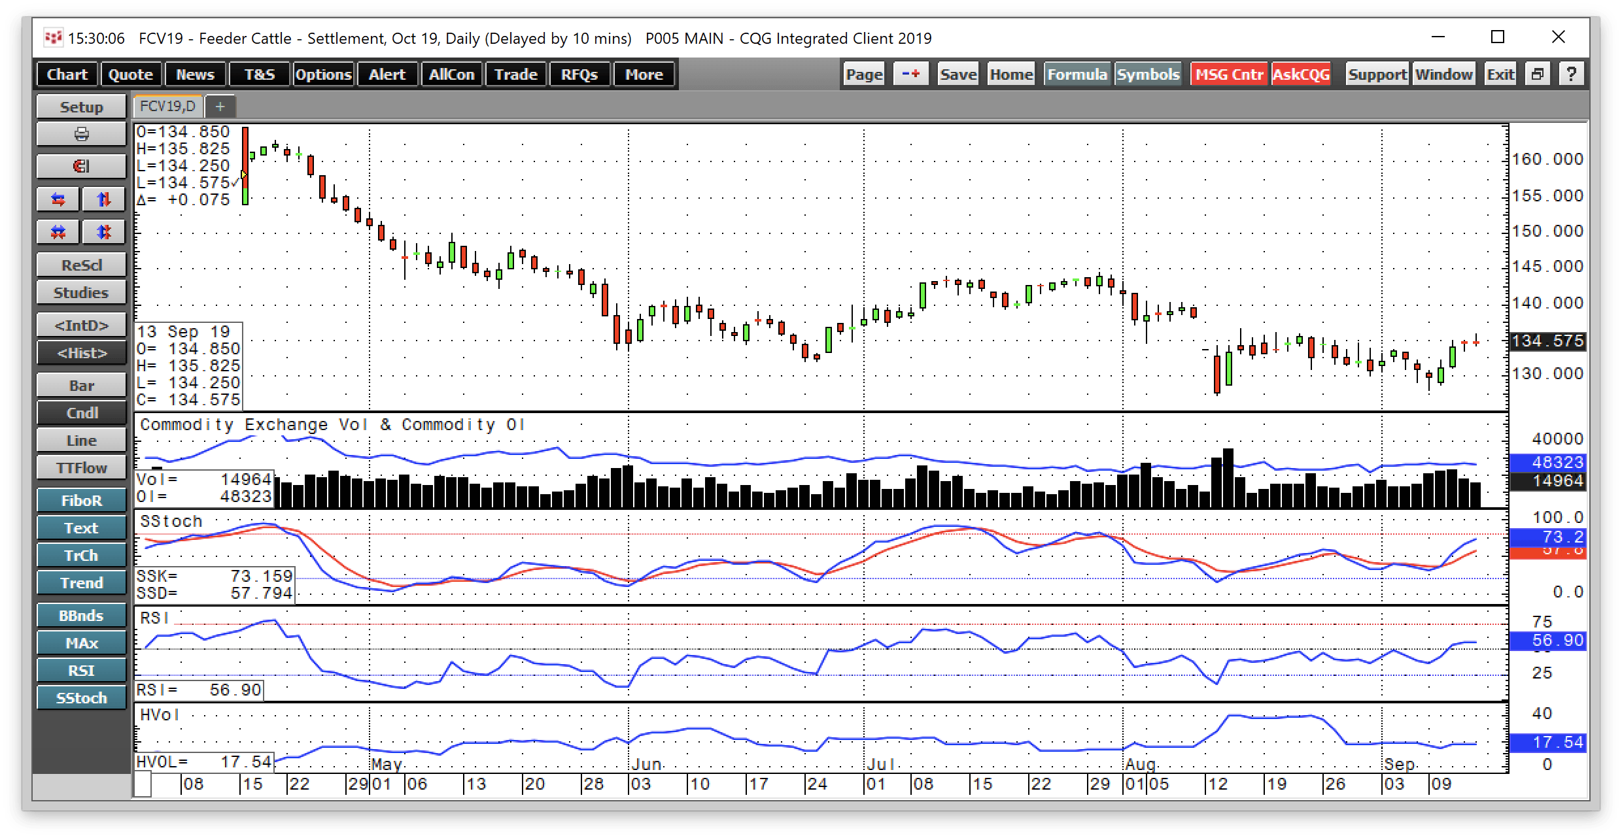Viewport: 1622px width, 838px height.
Task: Go to the Home page
Action: [x=1010, y=74]
